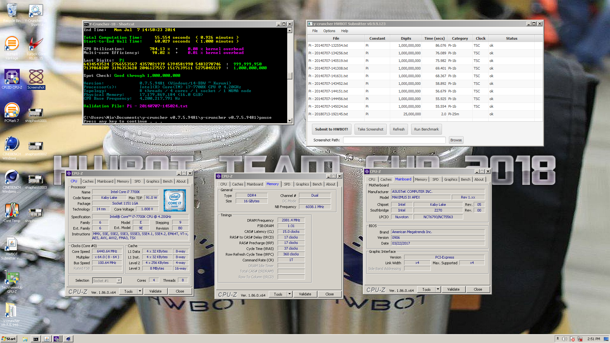Click Show Desktop button on taskbar
The image size is (610, 343).
point(607,339)
